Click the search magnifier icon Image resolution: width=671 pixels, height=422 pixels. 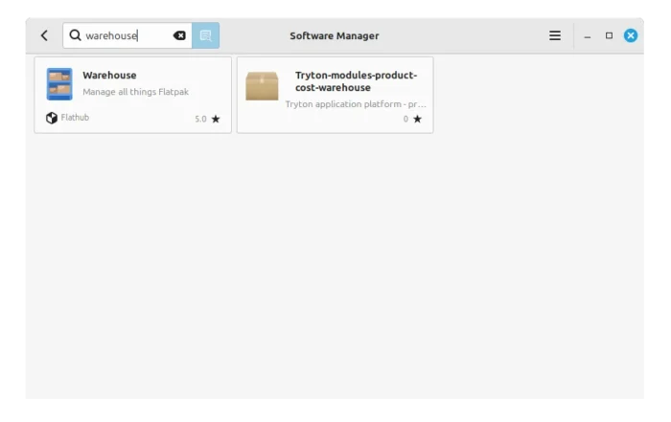(75, 35)
